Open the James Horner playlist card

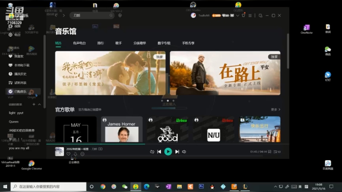tap(122, 129)
